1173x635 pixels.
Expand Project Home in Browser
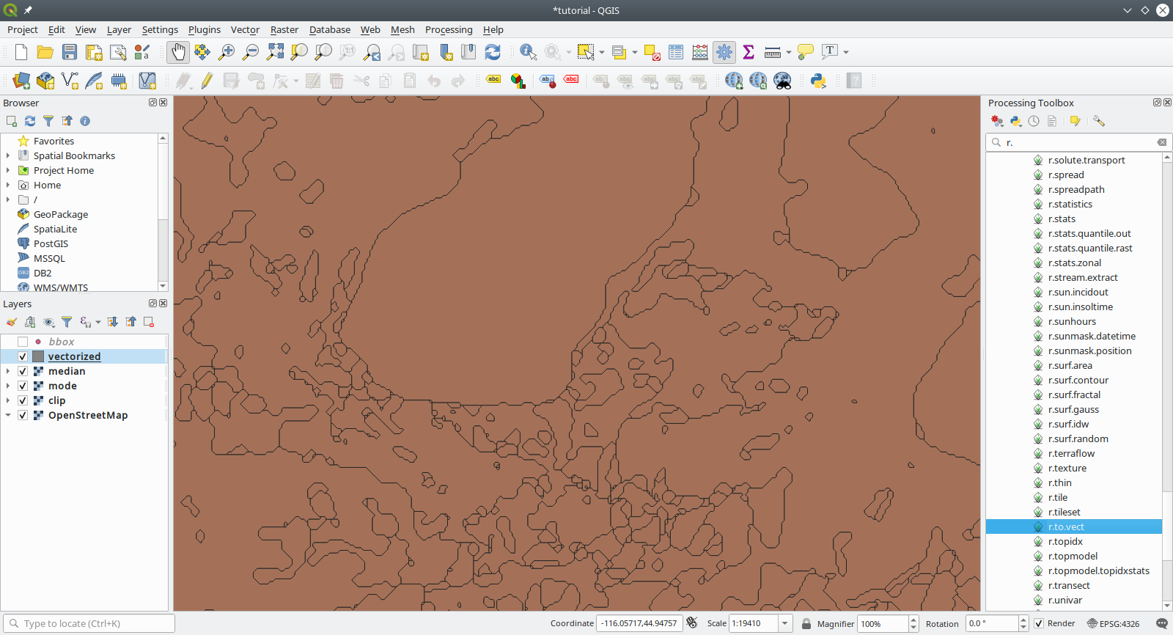point(8,170)
